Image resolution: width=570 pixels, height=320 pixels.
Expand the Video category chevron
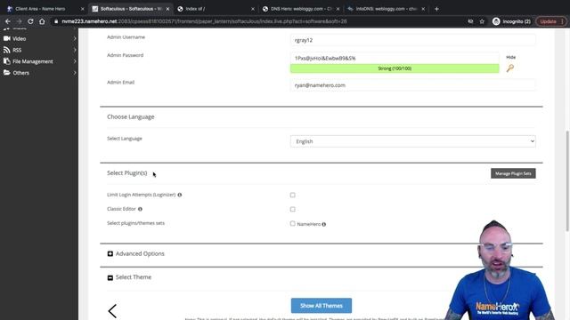[75, 38]
